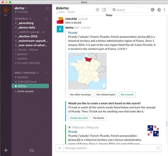Viewport: 168px width, 156px height.
Task: Open starred items star icon
Action: pos(159,10)
